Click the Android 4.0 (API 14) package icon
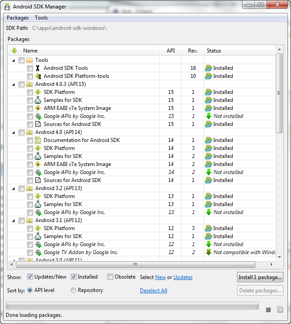Viewport: 291px width, 324px height. [29, 132]
